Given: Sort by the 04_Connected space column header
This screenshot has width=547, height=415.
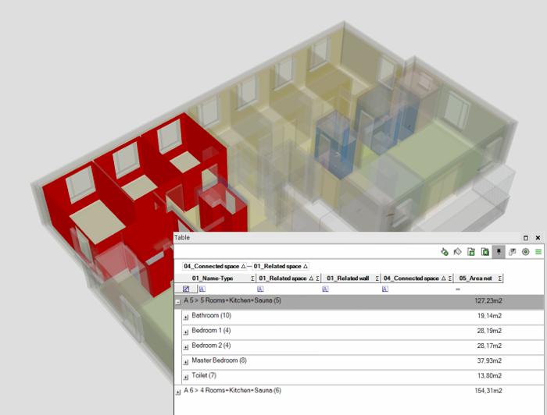Looking at the screenshot, I should tap(411, 278).
